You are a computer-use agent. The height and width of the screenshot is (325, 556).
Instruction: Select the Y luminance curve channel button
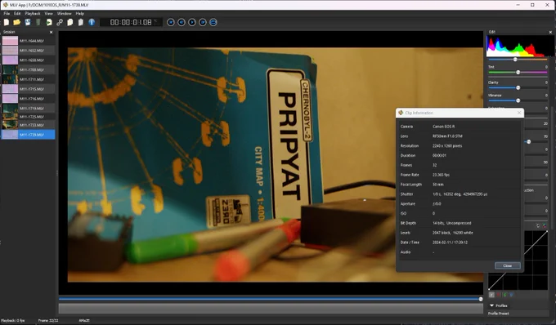point(491,295)
